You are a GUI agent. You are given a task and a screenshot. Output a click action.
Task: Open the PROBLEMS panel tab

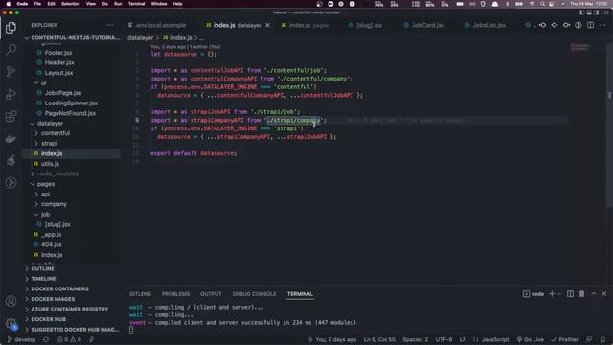click(x=175, y=294)
